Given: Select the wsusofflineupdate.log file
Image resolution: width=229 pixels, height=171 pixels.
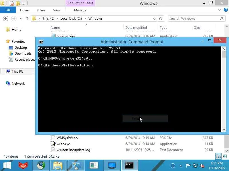Looking at the screenshot, I should click(x=73, y=150).
